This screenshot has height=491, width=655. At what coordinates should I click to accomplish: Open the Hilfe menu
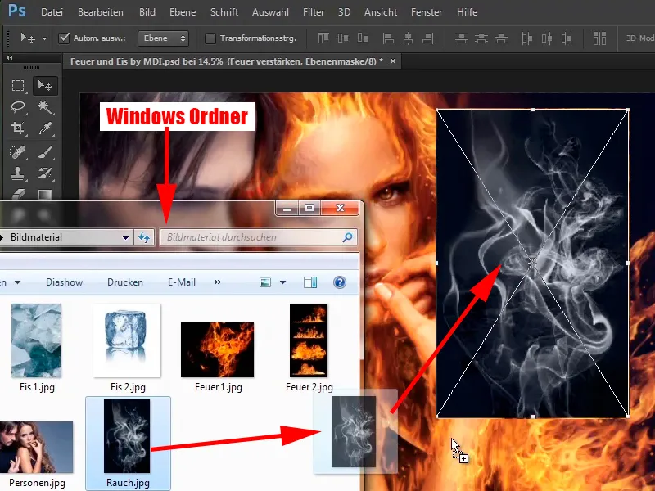pyautogui.click(x=467, y=12)
